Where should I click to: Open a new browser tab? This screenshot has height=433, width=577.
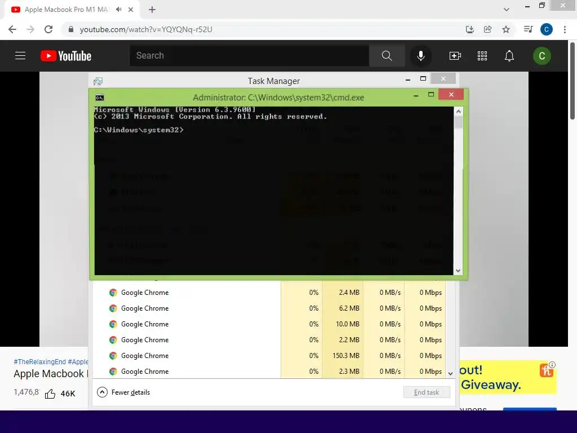tap(152, 10)
